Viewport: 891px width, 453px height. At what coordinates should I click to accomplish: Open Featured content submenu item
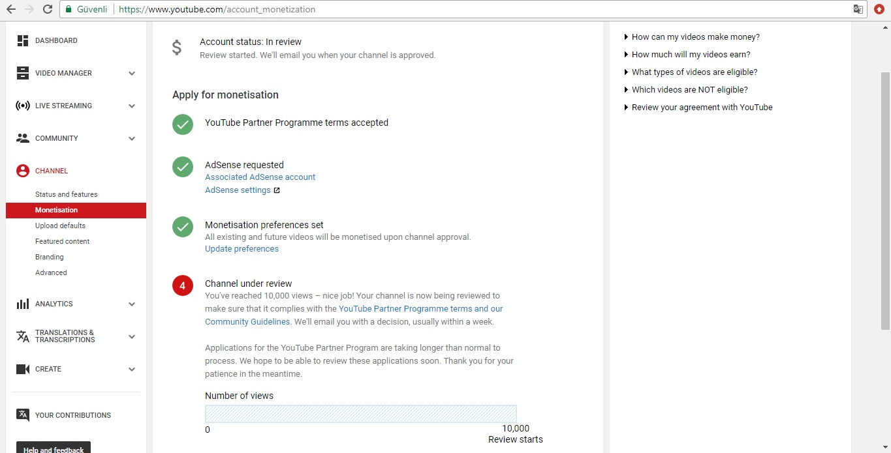click(x=63, y=241)
